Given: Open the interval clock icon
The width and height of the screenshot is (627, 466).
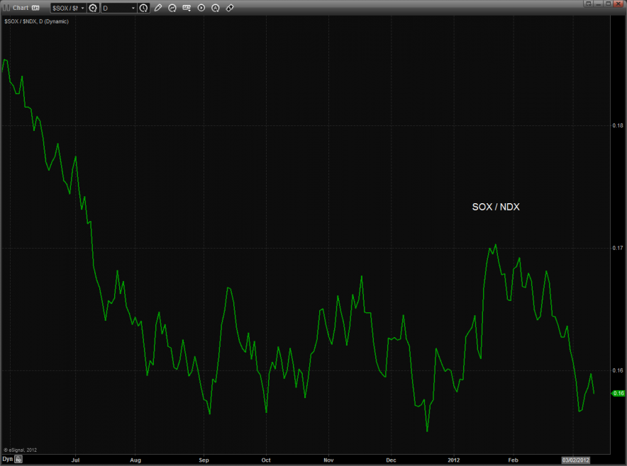Looking at the screenshot, I should pyautogui.click(x=144, y=8).
